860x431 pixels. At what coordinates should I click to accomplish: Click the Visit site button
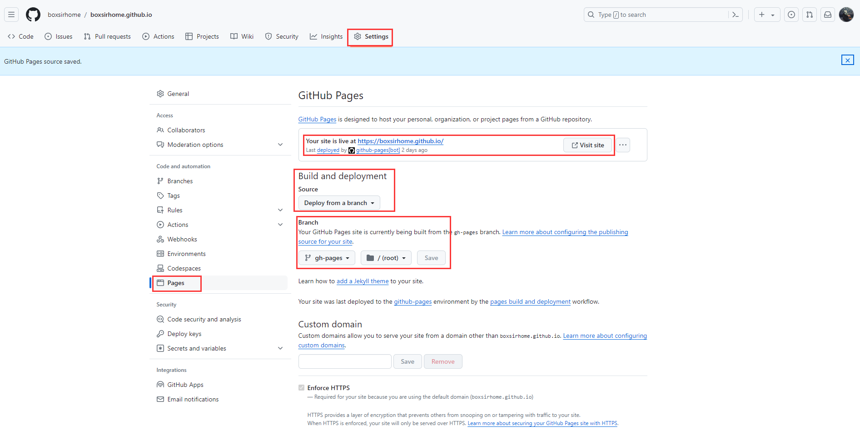point(587,145)
